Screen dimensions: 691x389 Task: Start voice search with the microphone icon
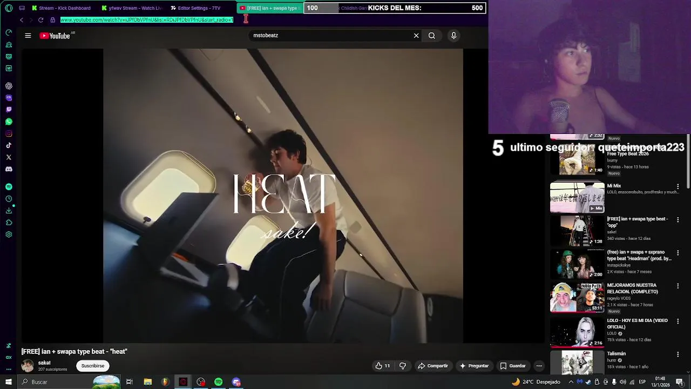[x=453, y=36]
